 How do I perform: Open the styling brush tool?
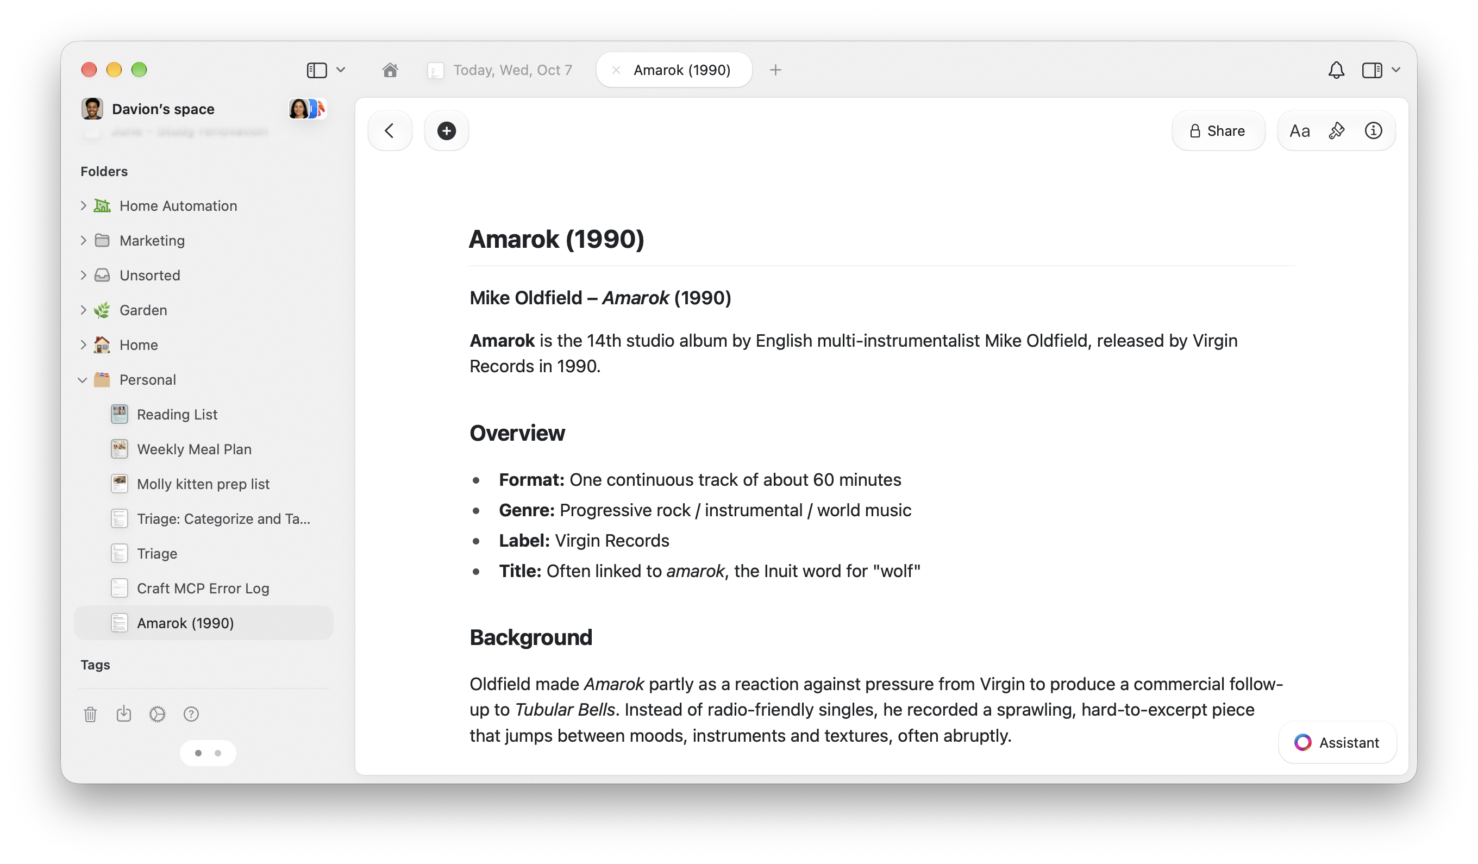click(x=1337, y=131)
